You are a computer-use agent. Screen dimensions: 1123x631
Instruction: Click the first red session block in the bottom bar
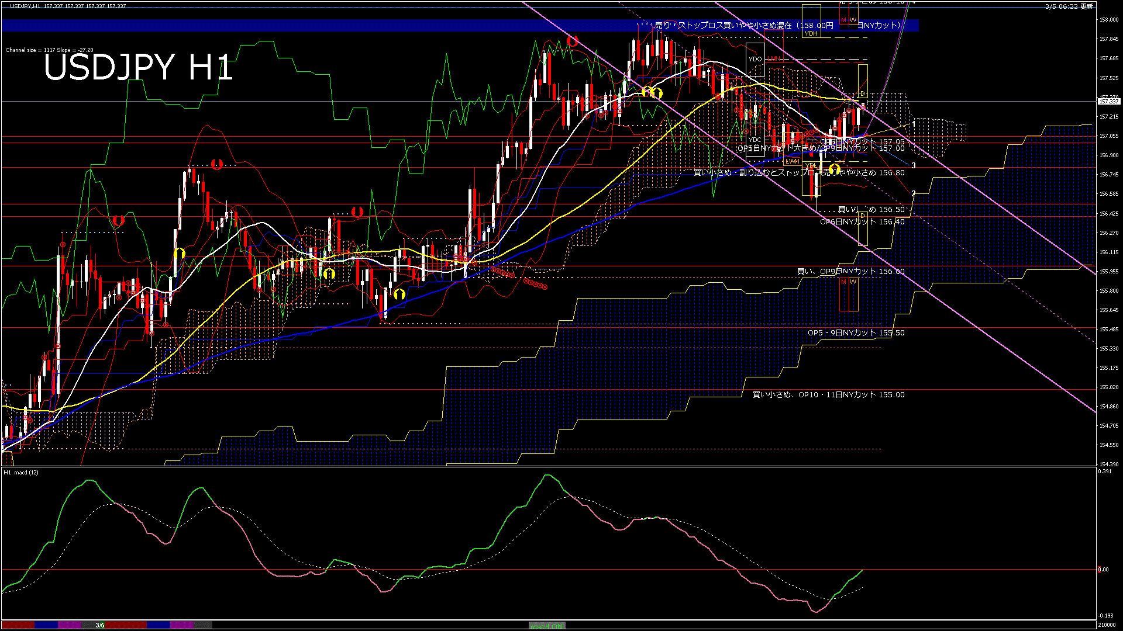pyautogui.click(x=18, y=625)
